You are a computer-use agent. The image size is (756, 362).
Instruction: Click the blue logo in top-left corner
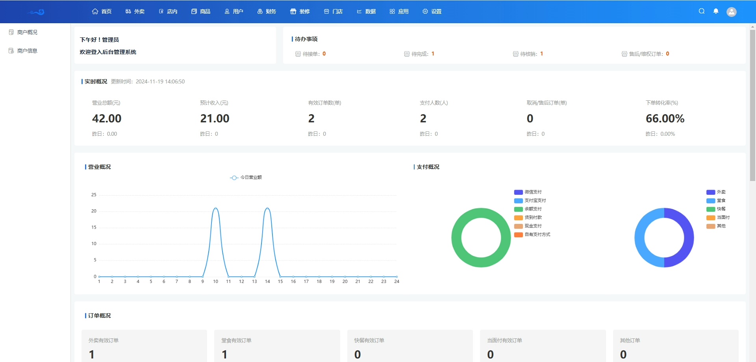36,12
